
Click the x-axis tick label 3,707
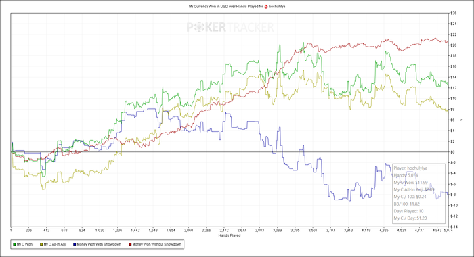pos(330,230)
